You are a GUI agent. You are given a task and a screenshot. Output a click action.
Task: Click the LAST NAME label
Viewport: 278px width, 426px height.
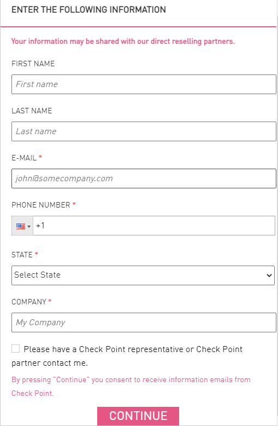click(x=32, y=111)
